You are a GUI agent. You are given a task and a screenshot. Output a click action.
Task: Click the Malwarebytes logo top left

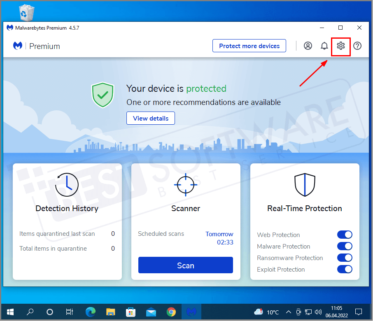coord(17,45)
